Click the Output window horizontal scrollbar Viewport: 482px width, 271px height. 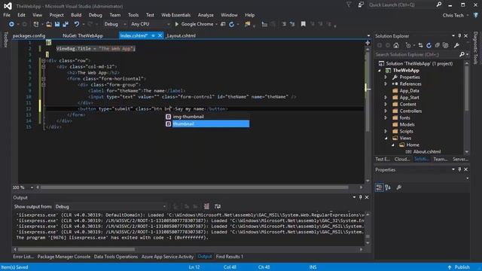(x=76, y=249)
